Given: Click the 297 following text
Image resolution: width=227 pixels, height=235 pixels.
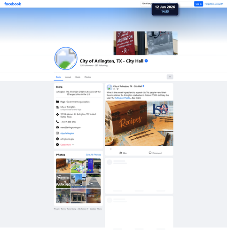Looking at the screenshot, I should tap(101, 65).
